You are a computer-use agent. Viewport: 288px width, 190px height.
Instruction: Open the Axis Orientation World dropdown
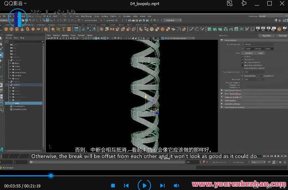click(x=259, y=44)
